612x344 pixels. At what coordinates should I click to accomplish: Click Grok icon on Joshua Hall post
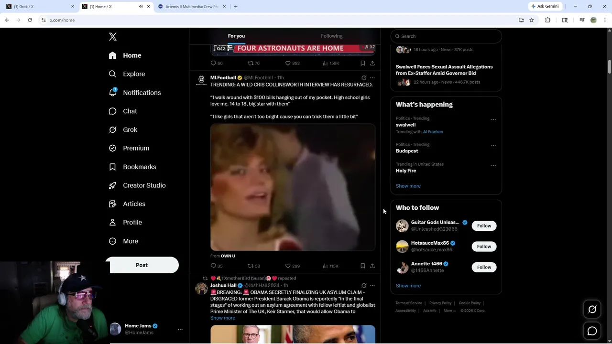tap(364, 286)
